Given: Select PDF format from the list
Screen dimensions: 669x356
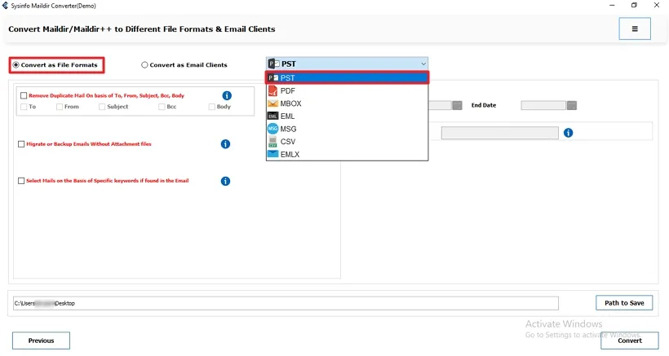Looking at the screenshot, I should [x=287, y=91].
